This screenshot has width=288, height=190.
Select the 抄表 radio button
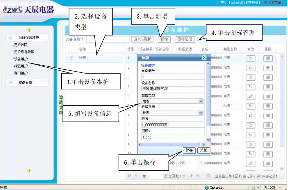tap(71, 58)
